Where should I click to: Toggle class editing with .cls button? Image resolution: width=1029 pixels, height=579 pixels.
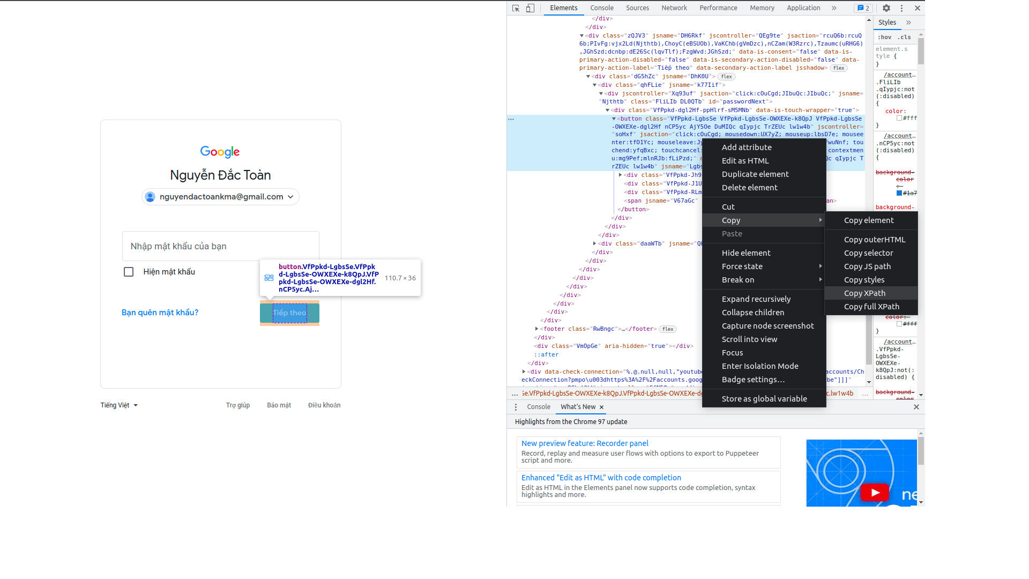click(x=904, y=37)
